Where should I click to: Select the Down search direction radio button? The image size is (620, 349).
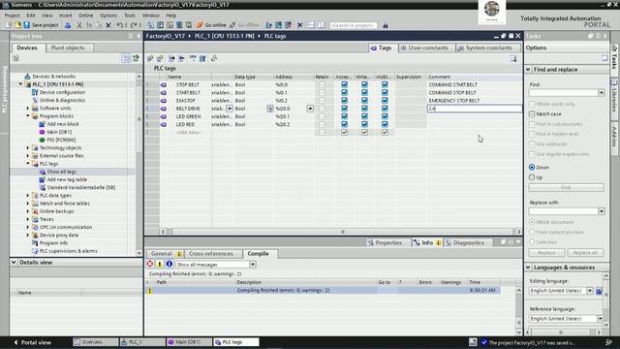tap(532, 168)
